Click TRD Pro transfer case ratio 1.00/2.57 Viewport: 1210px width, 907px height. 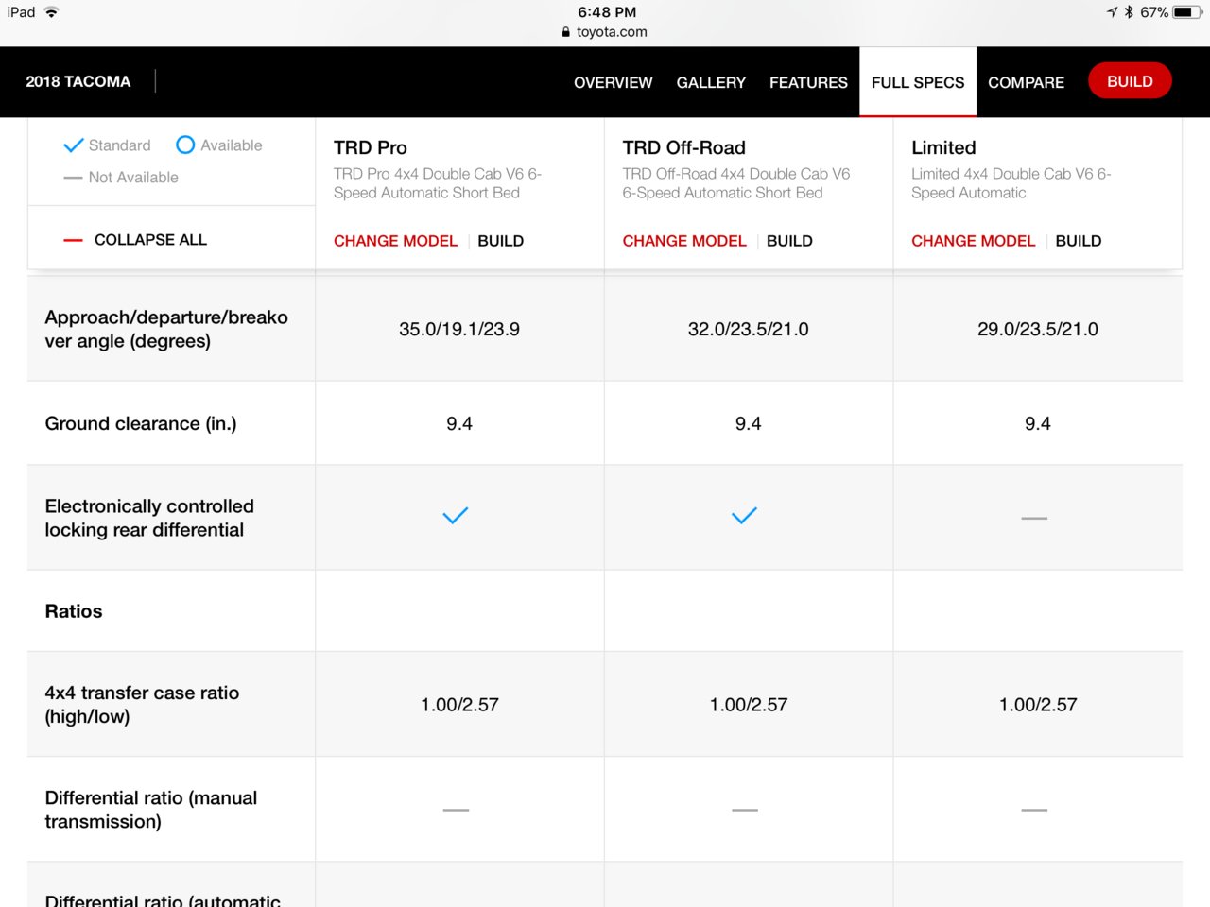click(459, 705)
